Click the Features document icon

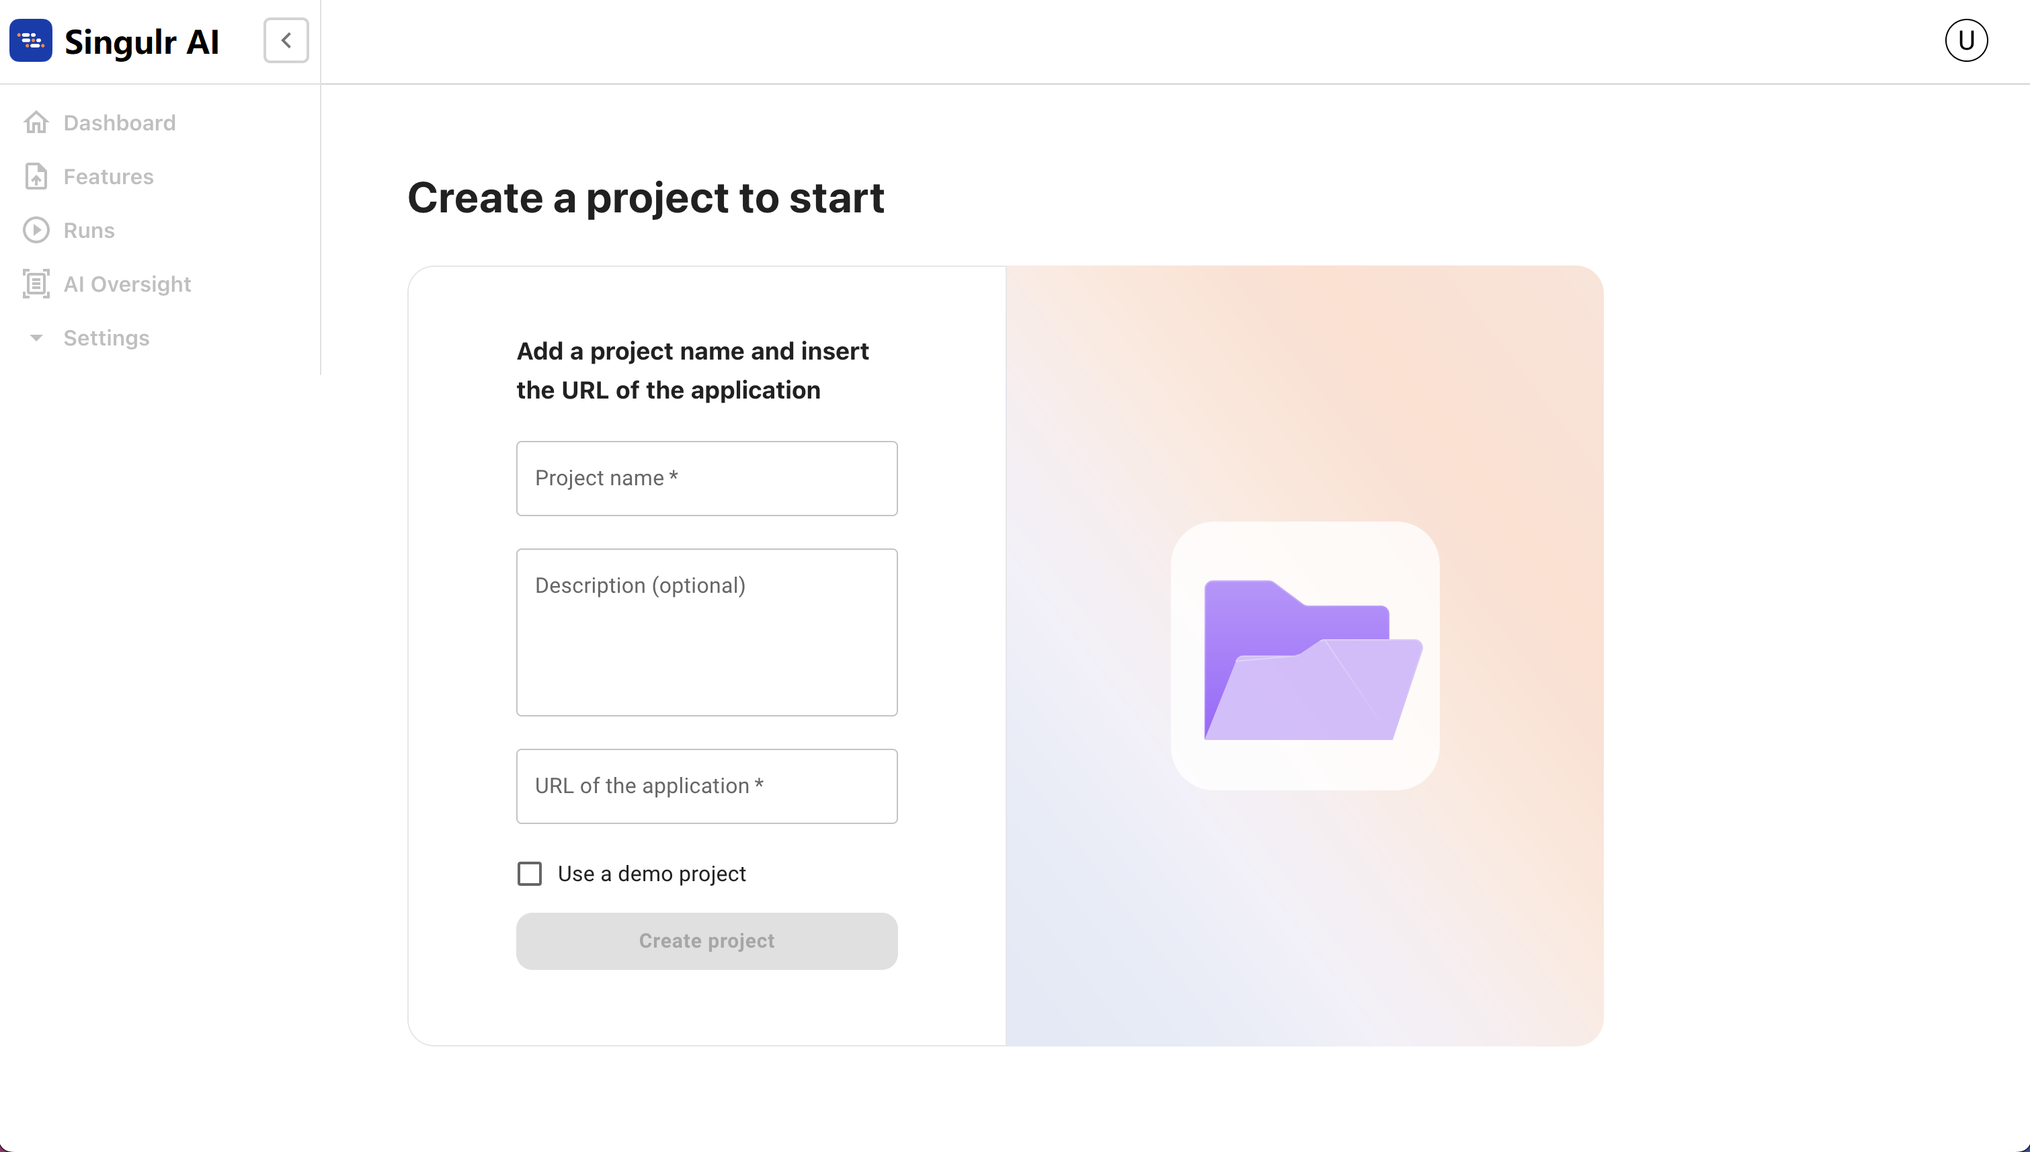tap(36, 177)
